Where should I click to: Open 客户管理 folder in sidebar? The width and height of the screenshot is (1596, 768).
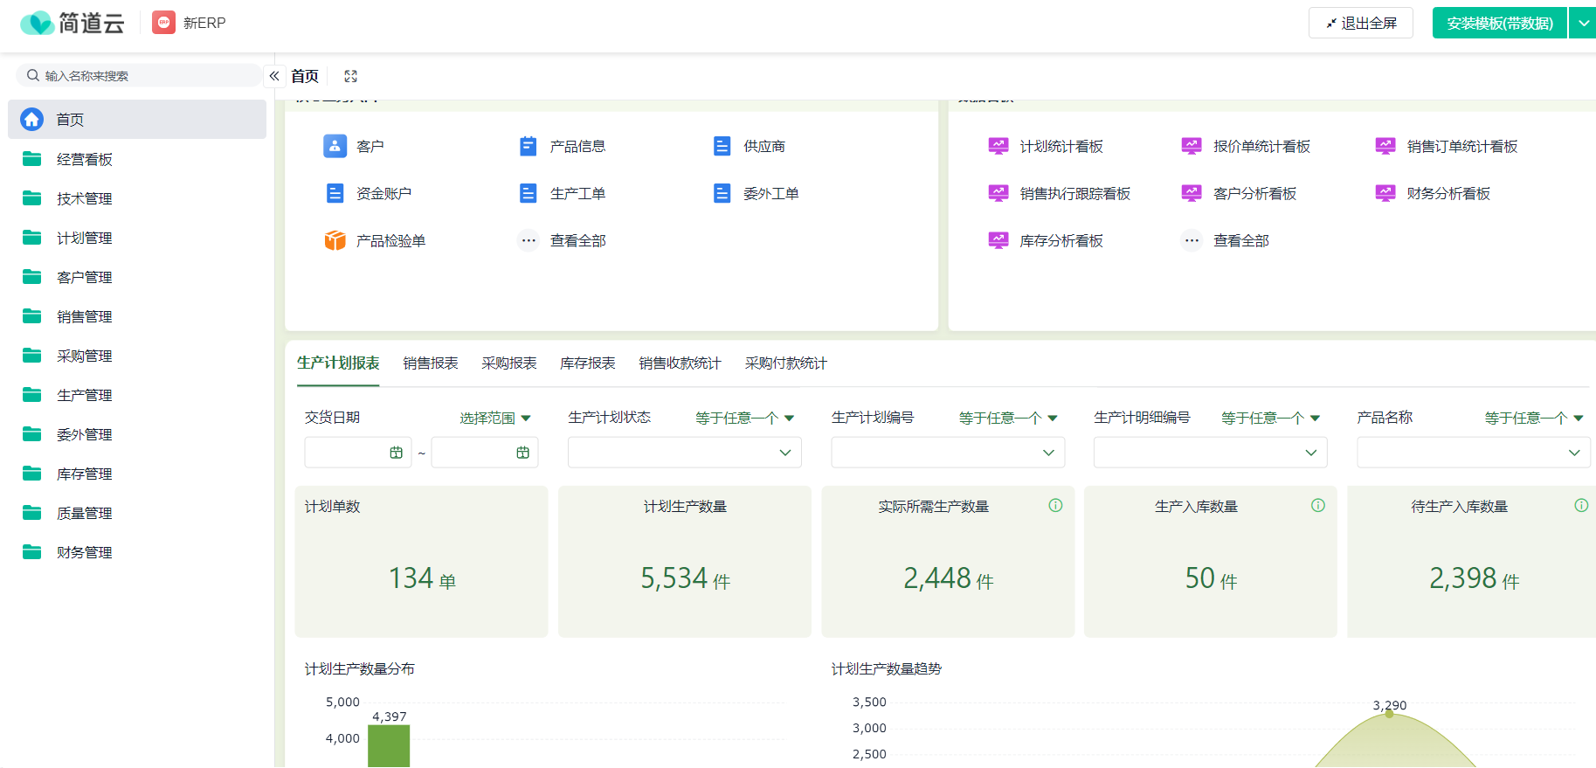point(137,277)
